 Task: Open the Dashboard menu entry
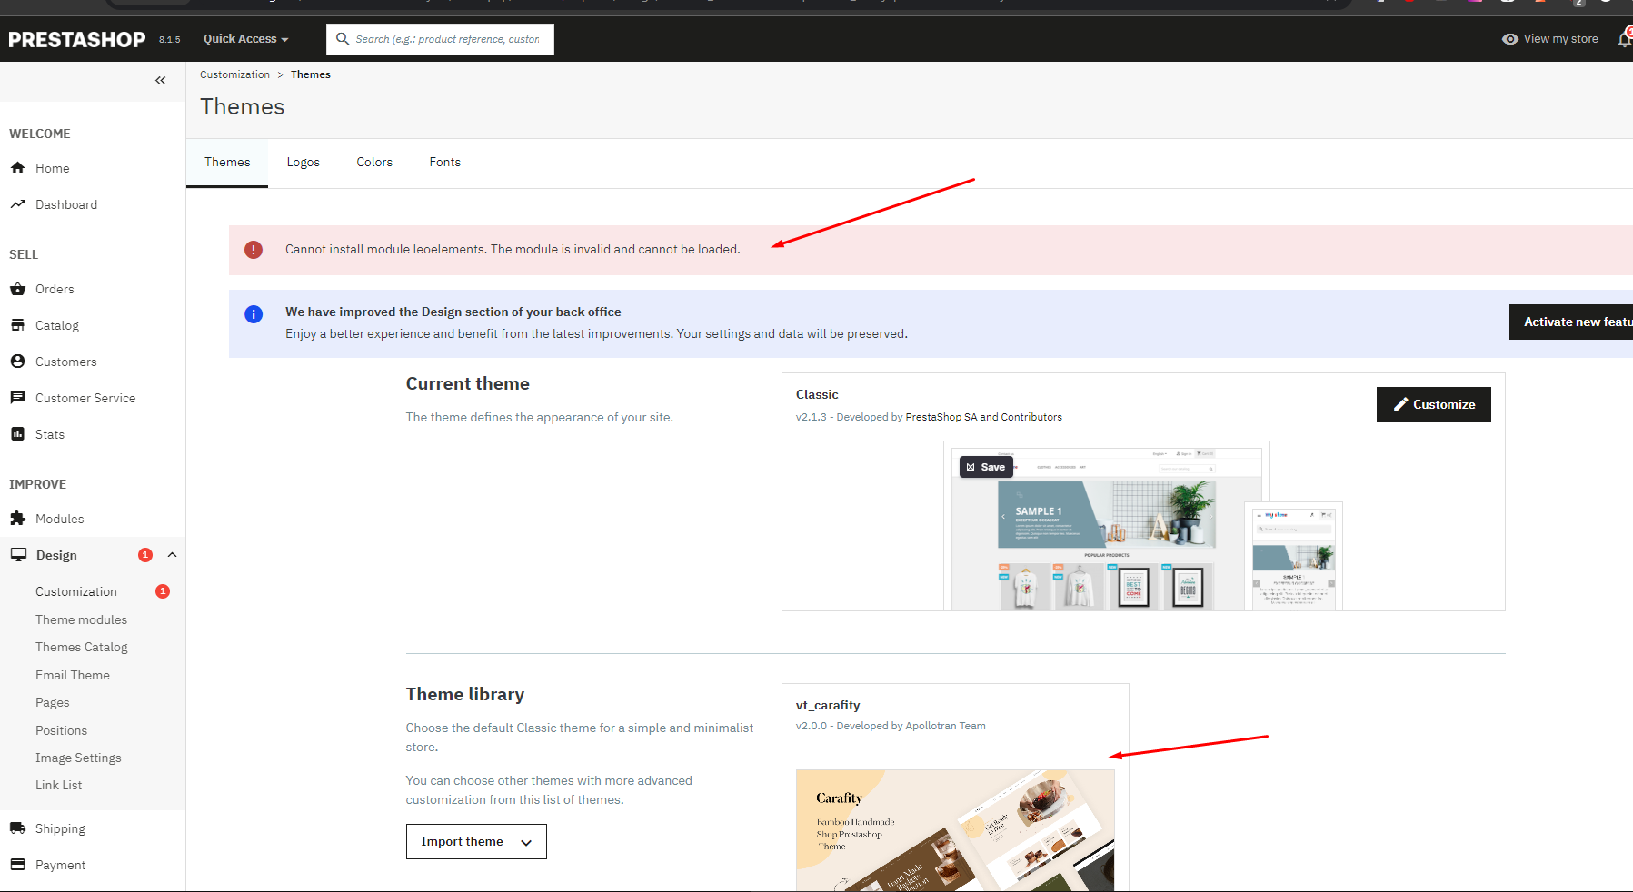(66, 204)
